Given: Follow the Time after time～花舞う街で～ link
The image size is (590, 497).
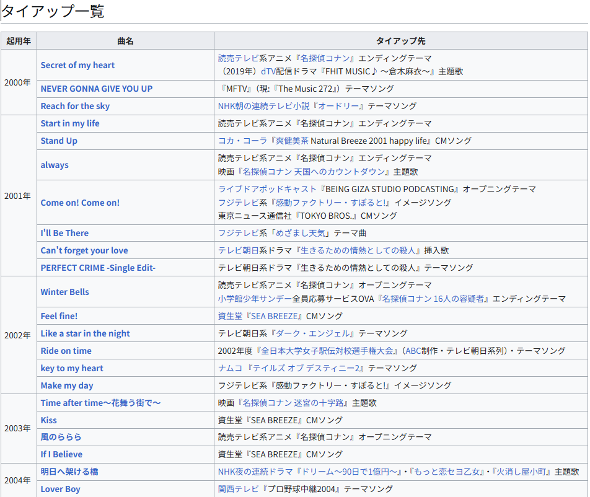Looking at the screenshot, I should pos(100,403).
